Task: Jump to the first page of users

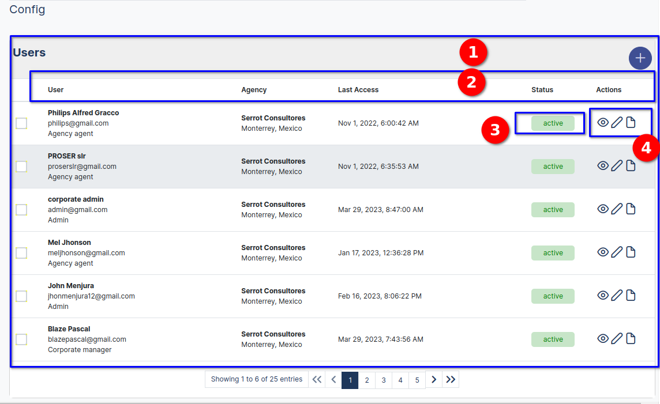Action: [x=316, y=379]
